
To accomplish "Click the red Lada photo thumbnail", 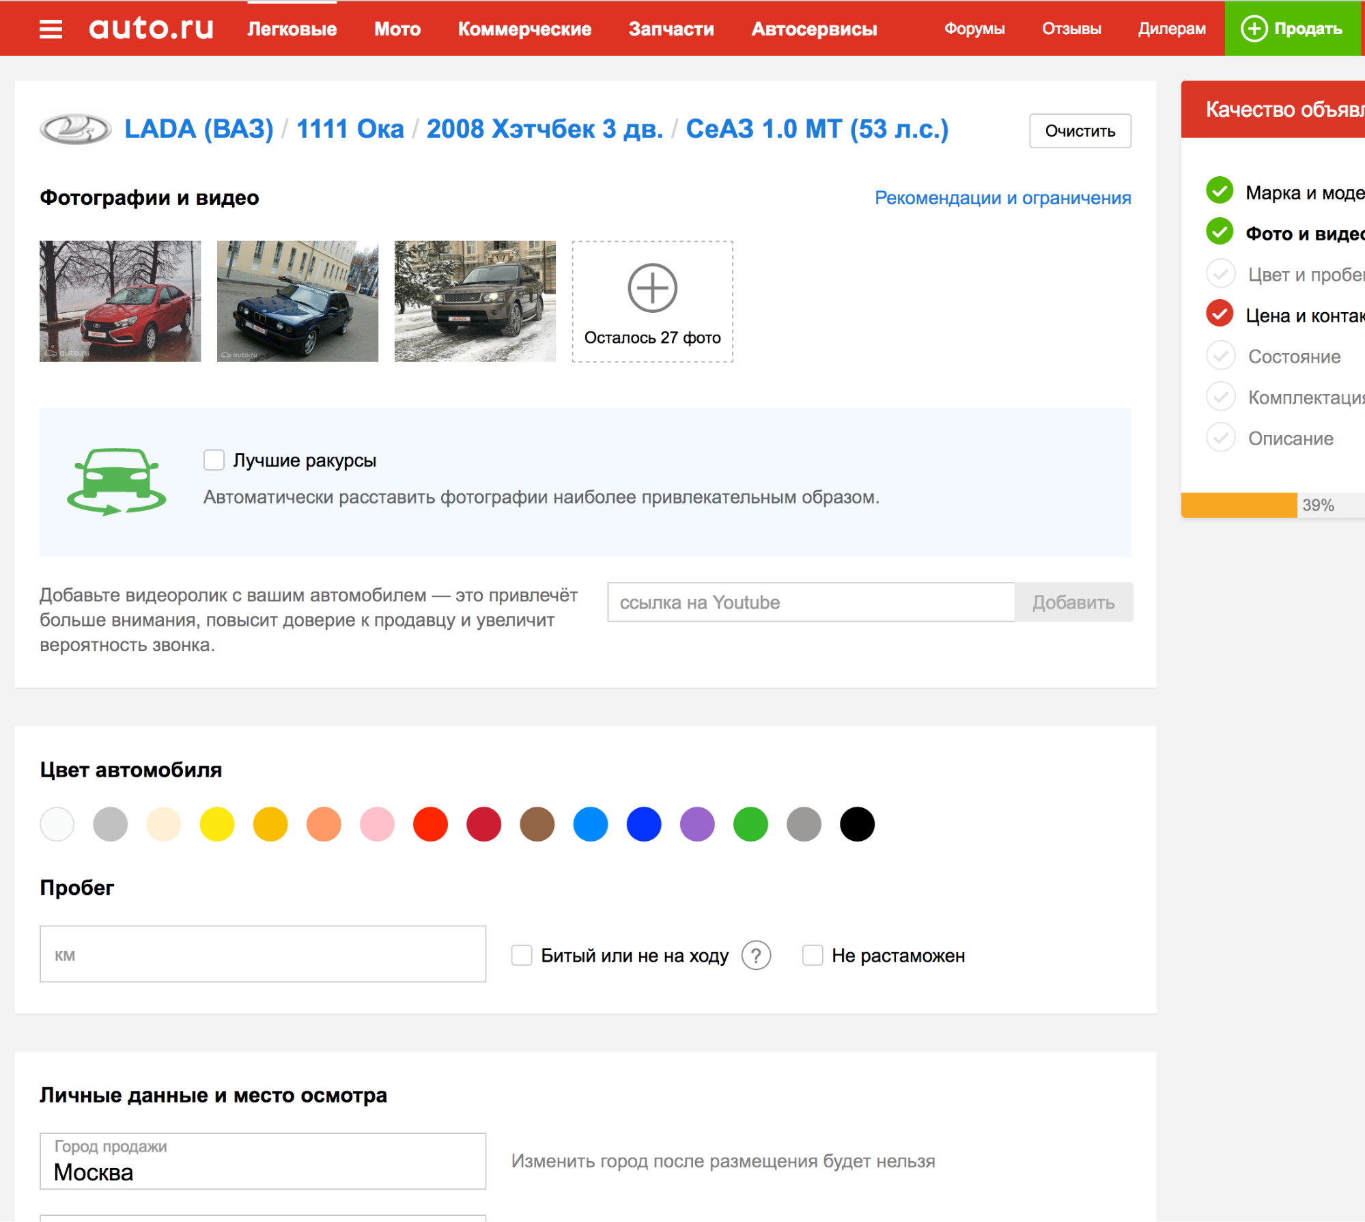I will pos(120,301).
